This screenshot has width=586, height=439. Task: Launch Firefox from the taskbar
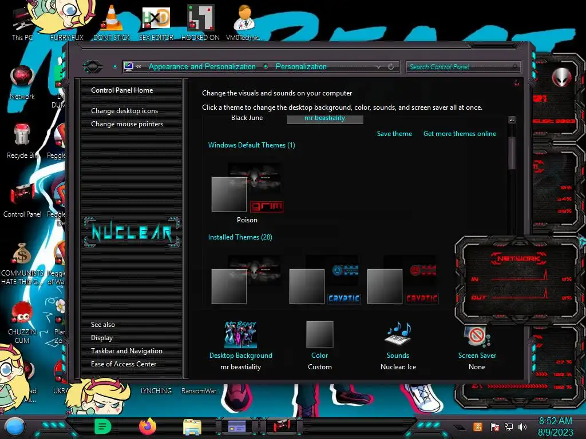[147, 426]
